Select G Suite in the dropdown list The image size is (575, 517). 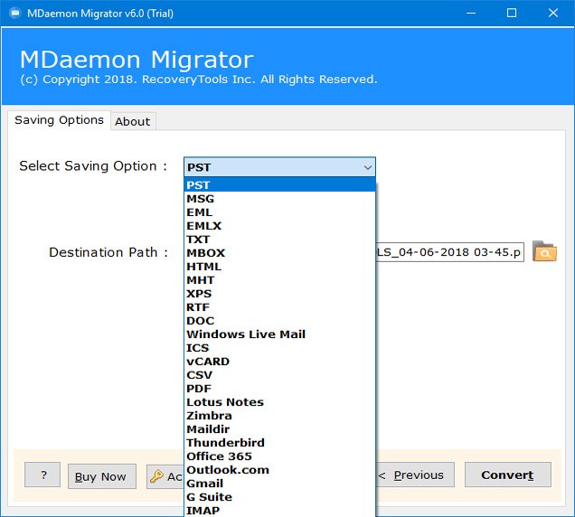279,497
